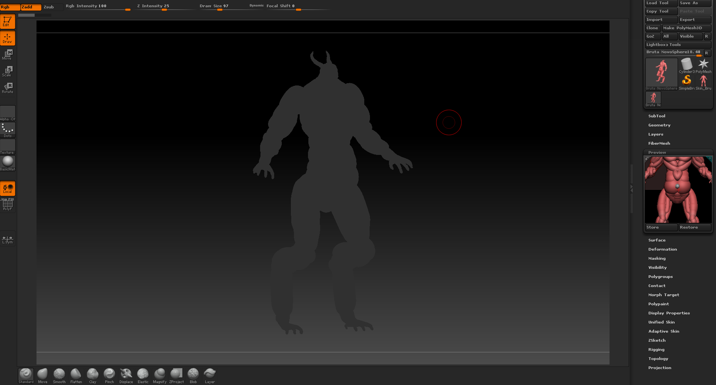Activate the Rotate transform tool

click(x=8, y=88)
